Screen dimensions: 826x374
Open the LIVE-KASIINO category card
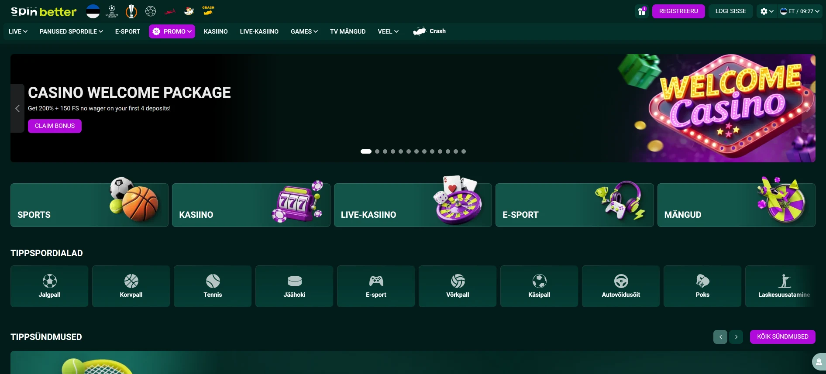[x=413, y=205]
